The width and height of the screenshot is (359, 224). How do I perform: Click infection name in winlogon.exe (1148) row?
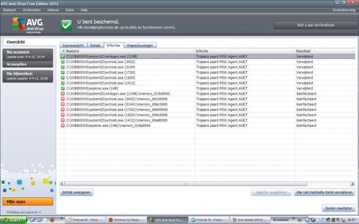222,56
